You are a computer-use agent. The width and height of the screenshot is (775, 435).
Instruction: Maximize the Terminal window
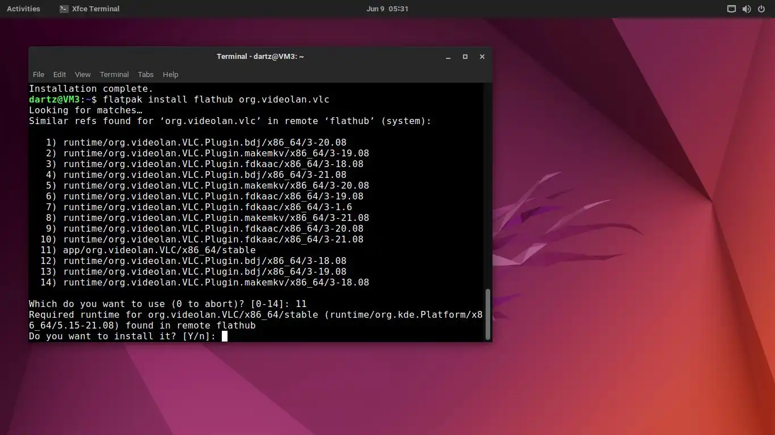tap(465, 57)
